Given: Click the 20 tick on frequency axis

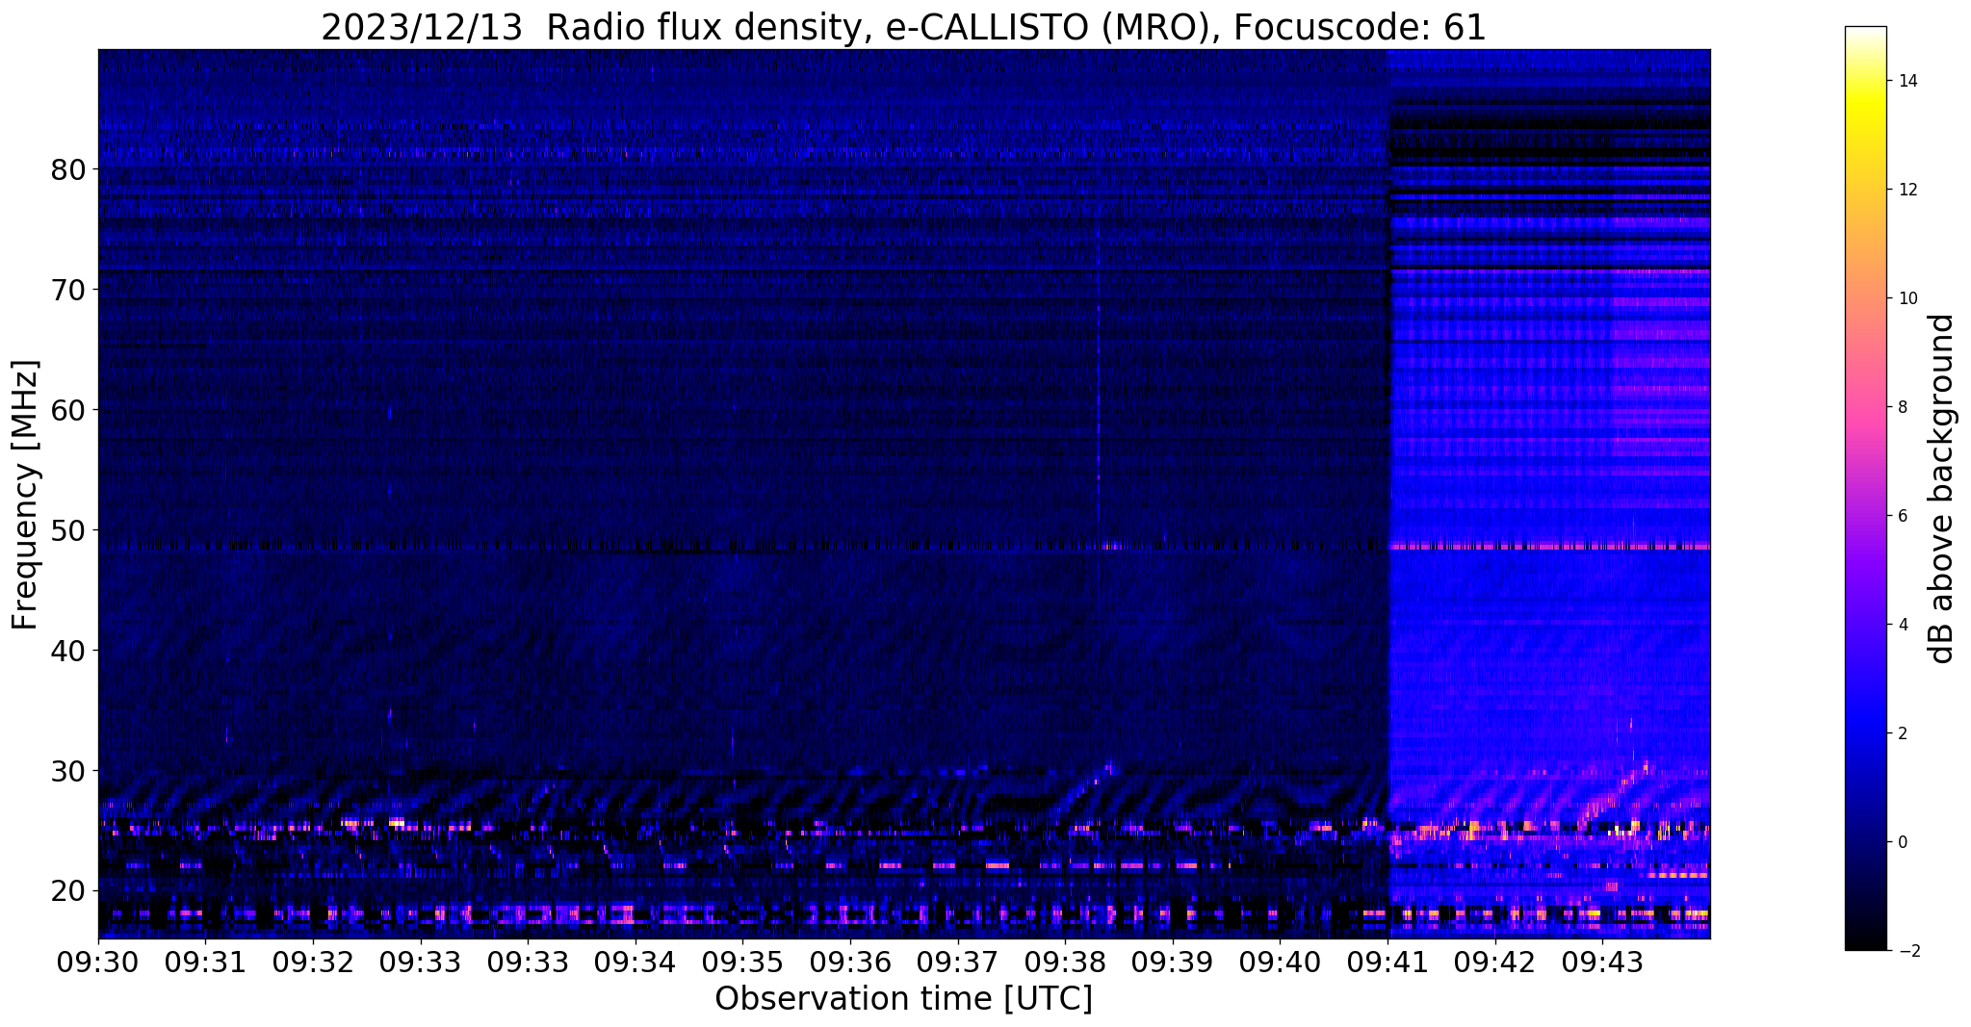Looking at the screenshot, I should pyautogui.click(x=69, y=890).
